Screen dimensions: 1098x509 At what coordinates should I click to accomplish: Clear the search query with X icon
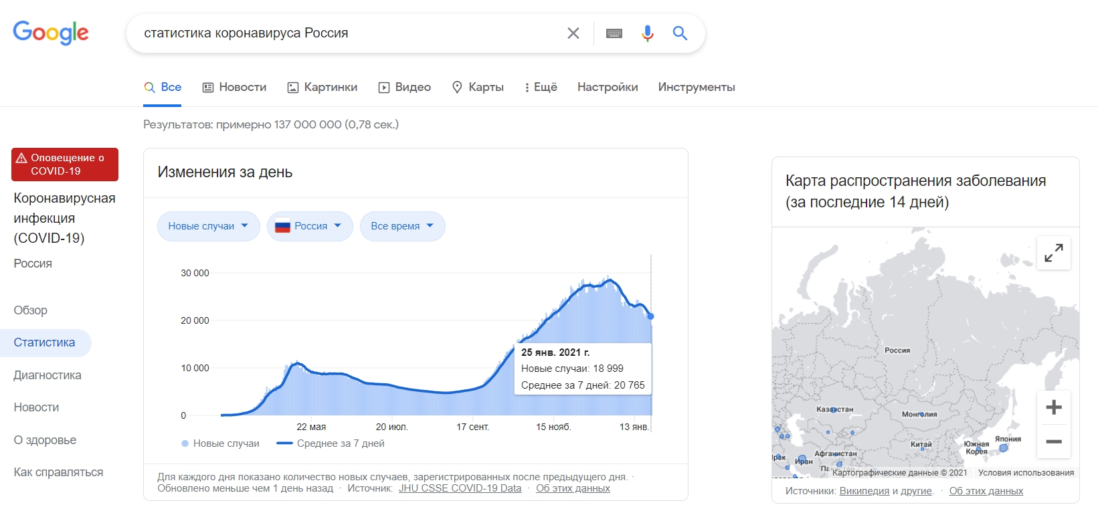[573, 33]
